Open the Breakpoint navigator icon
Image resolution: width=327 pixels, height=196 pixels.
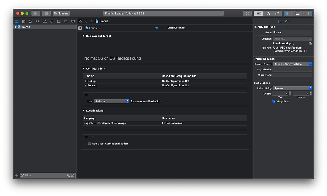point(66,21)
